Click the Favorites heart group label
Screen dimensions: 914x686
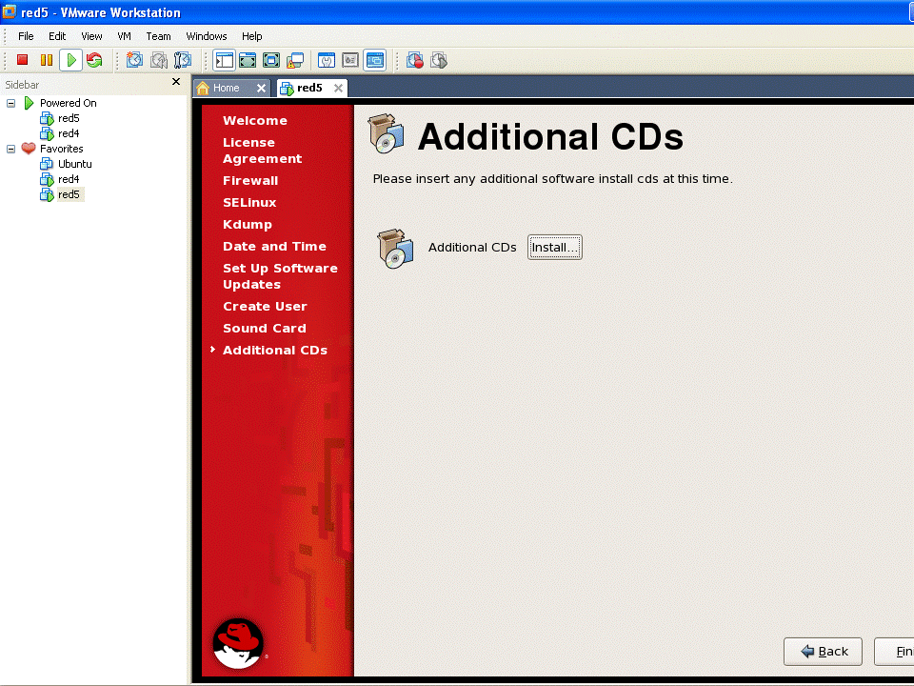pos(61,149)
